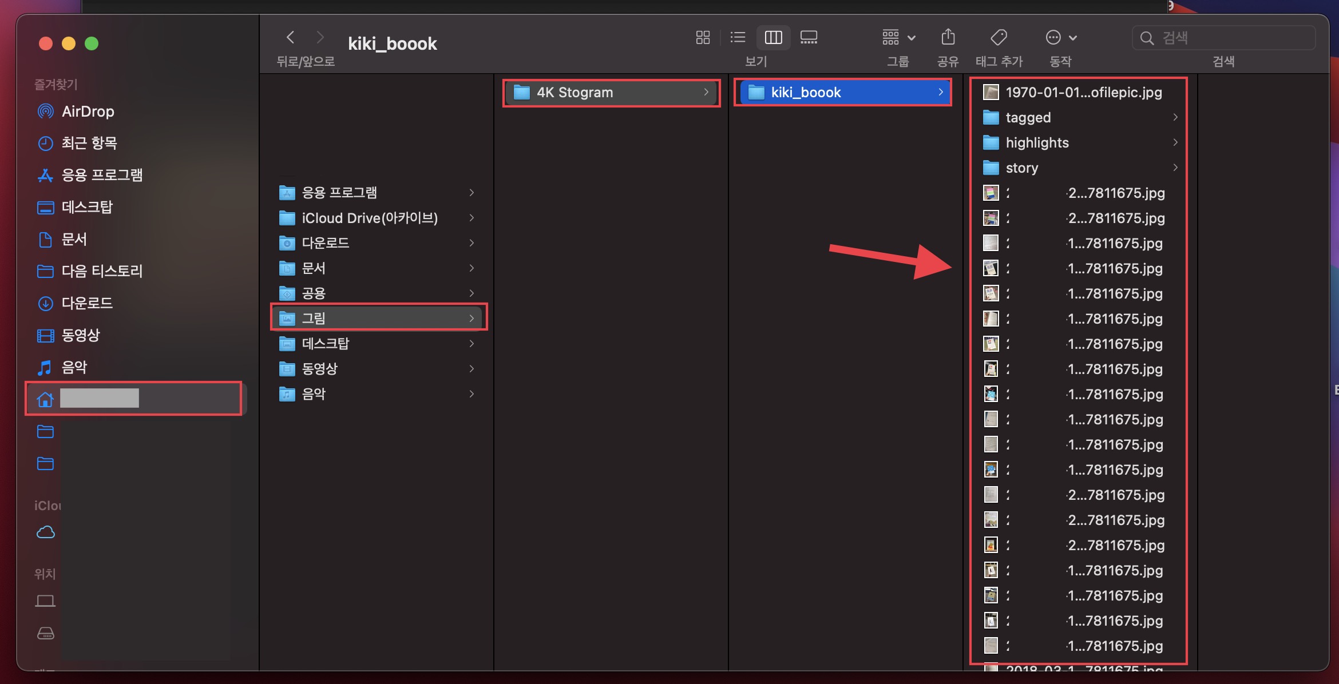Select 최근 항목 in sidebar
This screenshot has height=684, width=1339.
[x=89, y=143]
